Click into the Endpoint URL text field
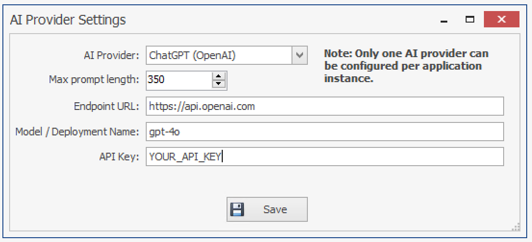Screen dimensions: 532x242 coord(325,107)
